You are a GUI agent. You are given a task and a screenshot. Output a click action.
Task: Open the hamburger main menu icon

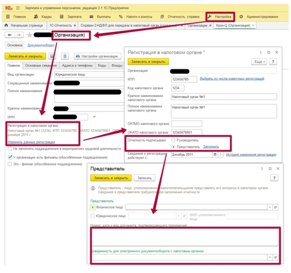pyautogui.click(x=18, y=8)
